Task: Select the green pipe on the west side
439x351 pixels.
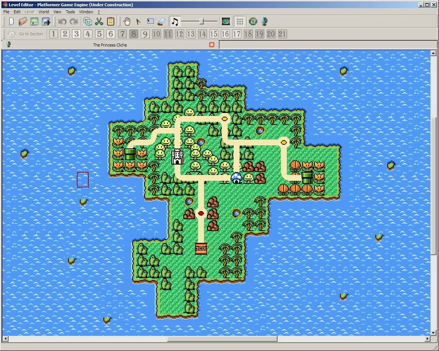Action: point(130,154)
